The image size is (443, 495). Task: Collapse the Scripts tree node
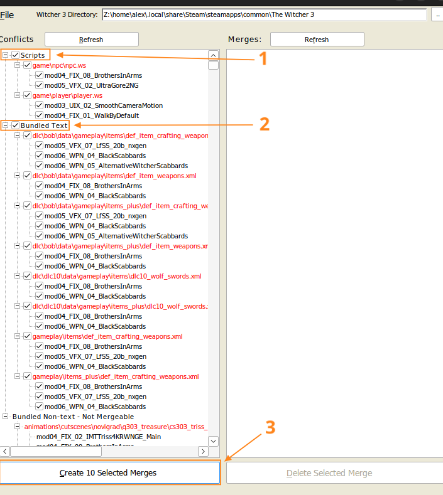pos(6,55)
